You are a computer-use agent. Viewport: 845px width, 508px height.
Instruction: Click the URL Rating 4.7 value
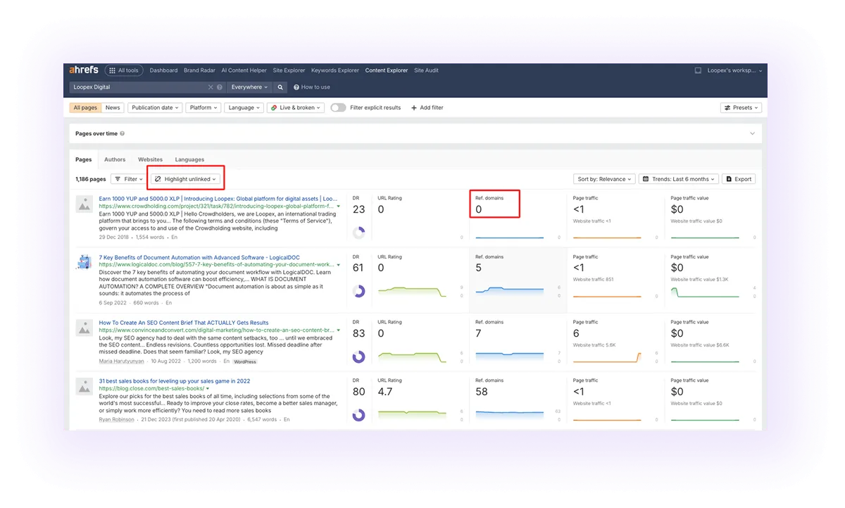[x=386, y=392]
